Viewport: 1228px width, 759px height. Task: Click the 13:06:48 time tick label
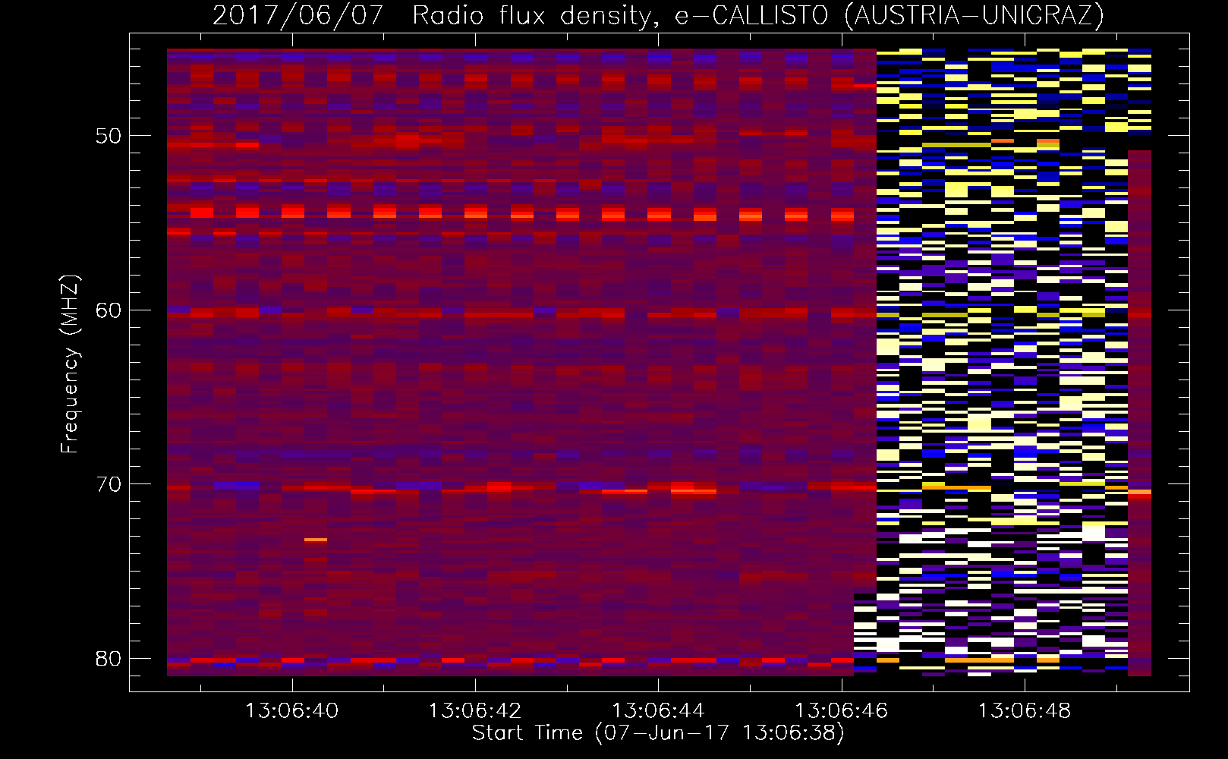coord(1025,710)
